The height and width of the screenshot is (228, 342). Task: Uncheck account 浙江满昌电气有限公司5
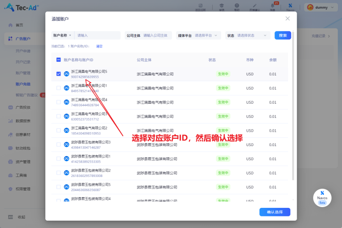coord(59,74)
